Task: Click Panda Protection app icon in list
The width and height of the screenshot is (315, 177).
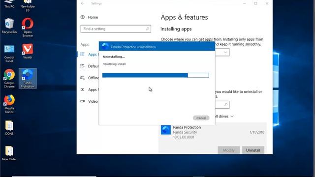Action: click(166, 130)
